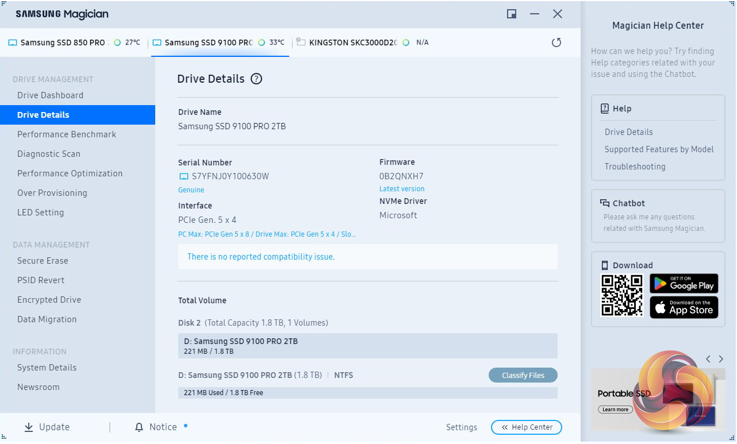Show the previous banner with left arrow
The image size is (737, 444).
pos(708,359)
